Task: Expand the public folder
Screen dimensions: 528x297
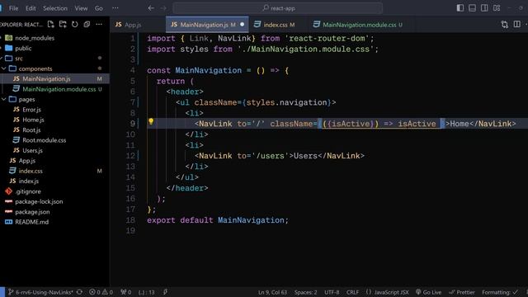Action: [x=23, y=48]
